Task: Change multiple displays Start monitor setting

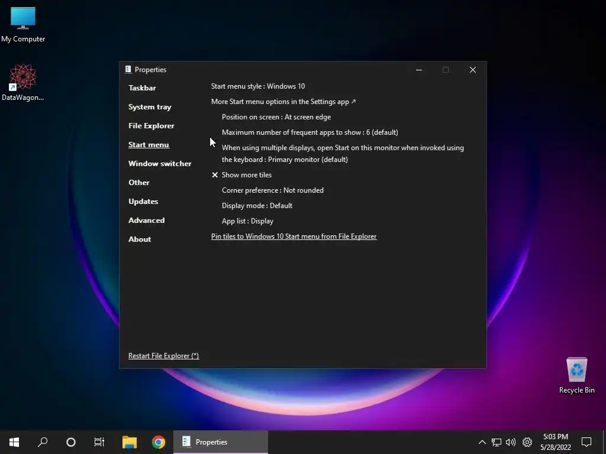Action: pos(343,154)
